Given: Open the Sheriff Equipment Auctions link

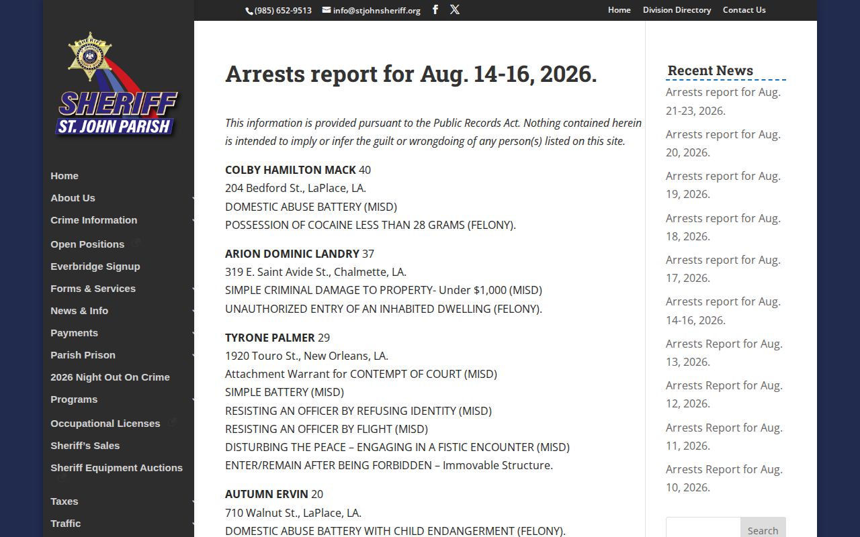Looking at the screenshot, I should tap(116, 468).
